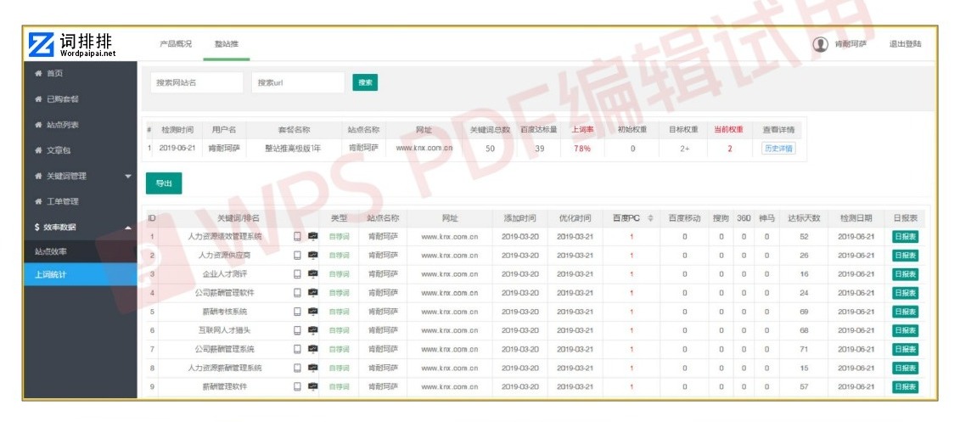960x422 pixels.
Task: Click the user avatar icon beside 肯耐珂萨
Action: (x=820, y=44)
